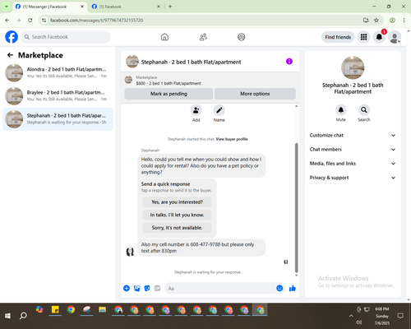Open Alondra's conversation
Screen dimensions: 411x329
pyautogui.click(x=58, y=72)
